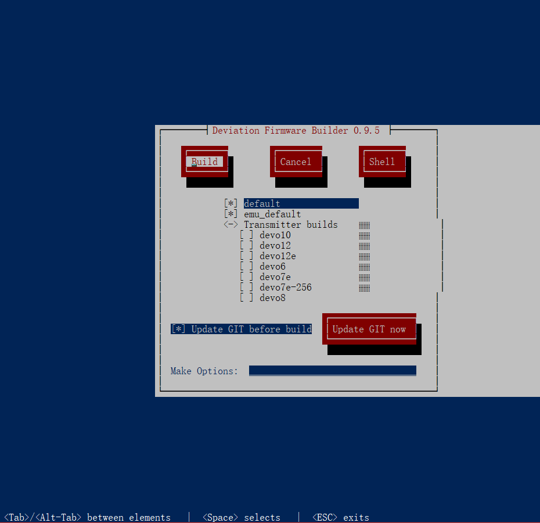Toggle the default build checkbox
The width and height of the screenshot is (540, 523).
coord(231,203)
